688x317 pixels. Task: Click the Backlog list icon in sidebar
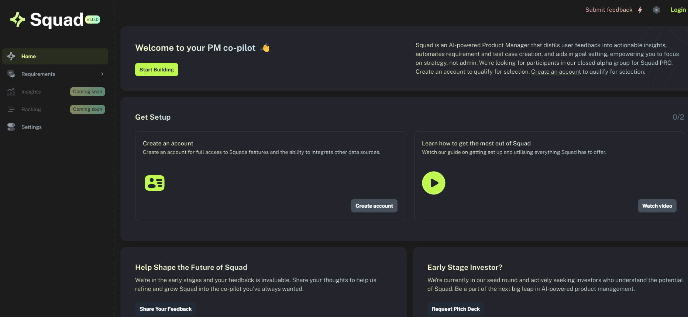tap(11, 109)
